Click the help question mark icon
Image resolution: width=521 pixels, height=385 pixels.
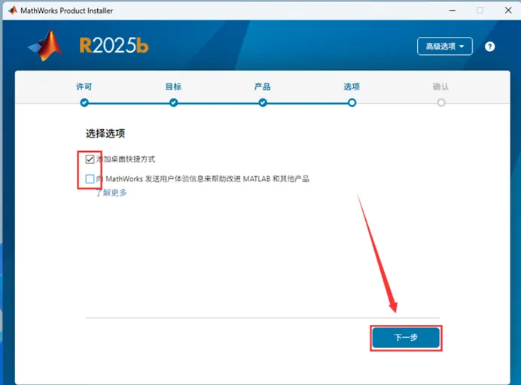[489, 47]
